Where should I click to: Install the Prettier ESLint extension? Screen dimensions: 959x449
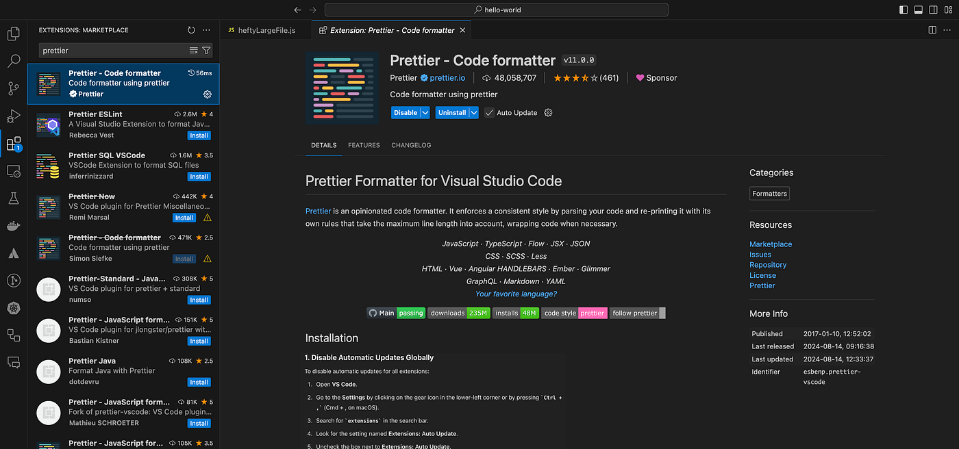point(199,136)
